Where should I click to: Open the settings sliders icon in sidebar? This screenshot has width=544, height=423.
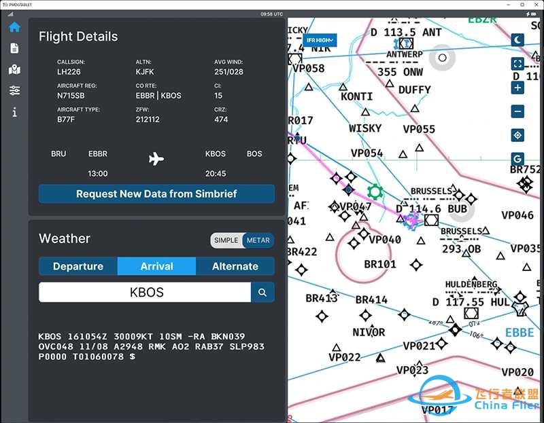click(x=14, y=90)
